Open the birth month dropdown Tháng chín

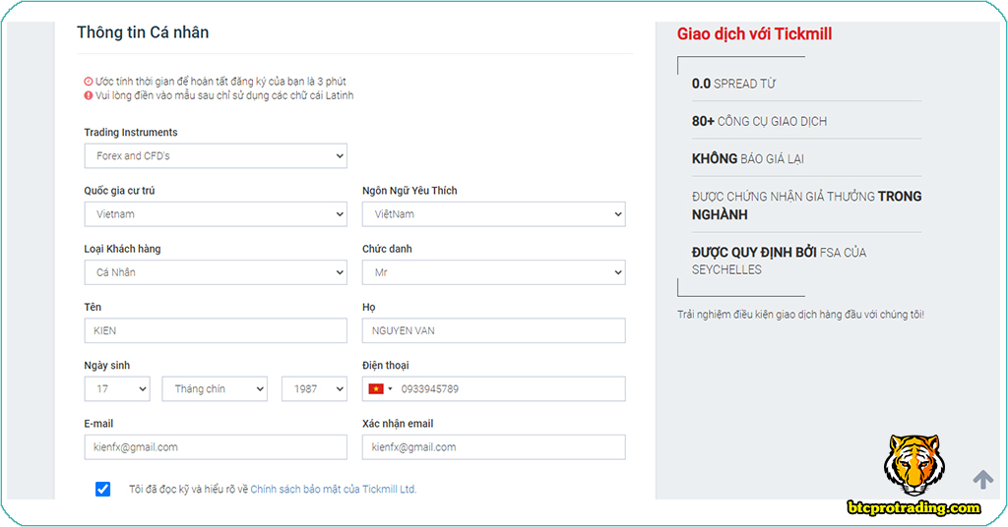tap(215, 389)
